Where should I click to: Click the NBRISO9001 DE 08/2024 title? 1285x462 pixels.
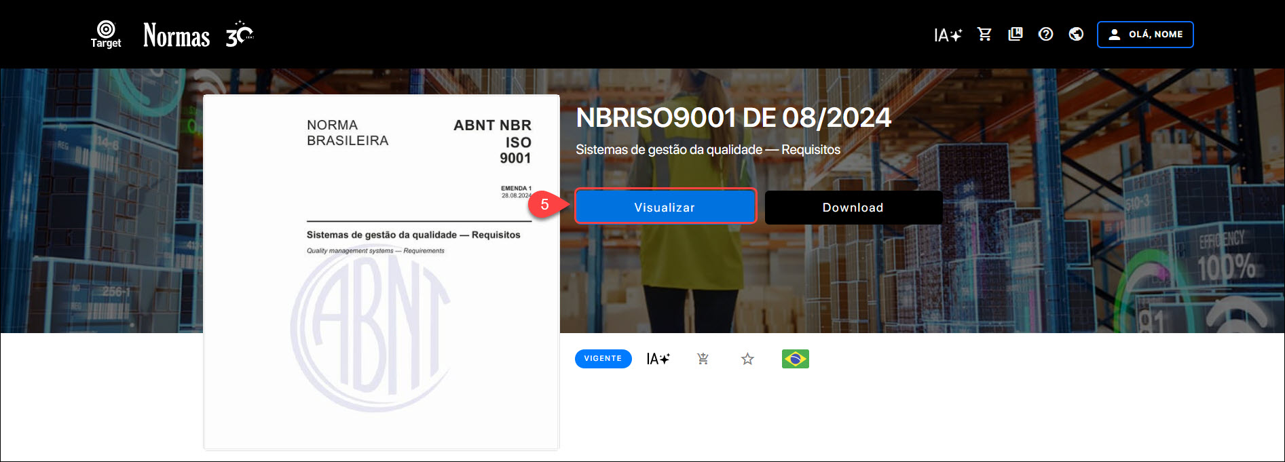[733, 118]
